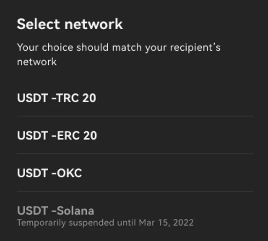Image resolution: width=268 pixels, height=241 pixels.
Task: Click the divider below USDT -ERC 20
Action: 135,154
